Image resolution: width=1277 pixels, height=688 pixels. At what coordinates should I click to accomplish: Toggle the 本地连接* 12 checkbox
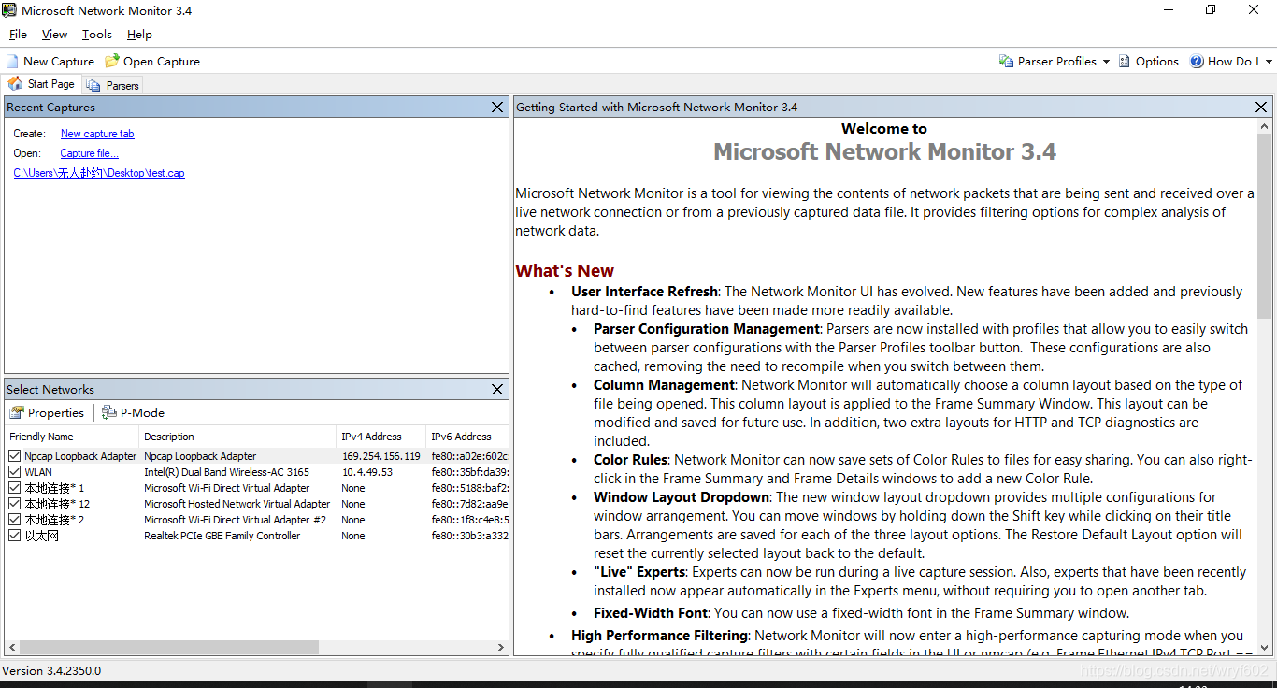[14, 504]
